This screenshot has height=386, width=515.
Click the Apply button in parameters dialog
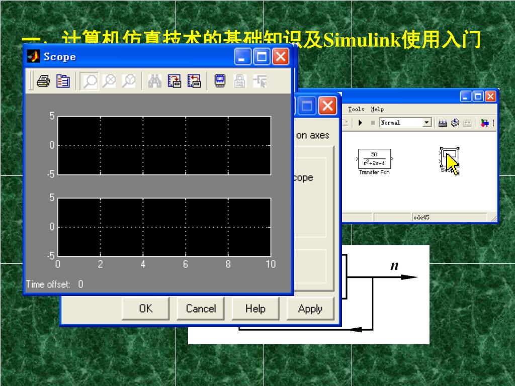tap(310, 308)
